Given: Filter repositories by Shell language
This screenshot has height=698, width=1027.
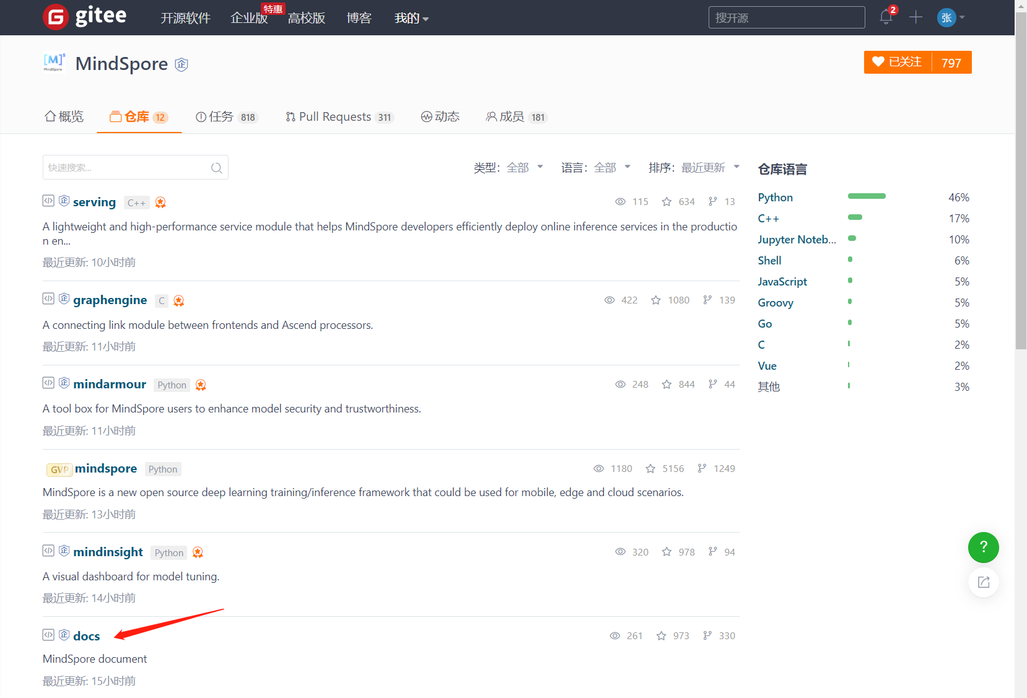Looking at the screenshot, I should point(769,261).
